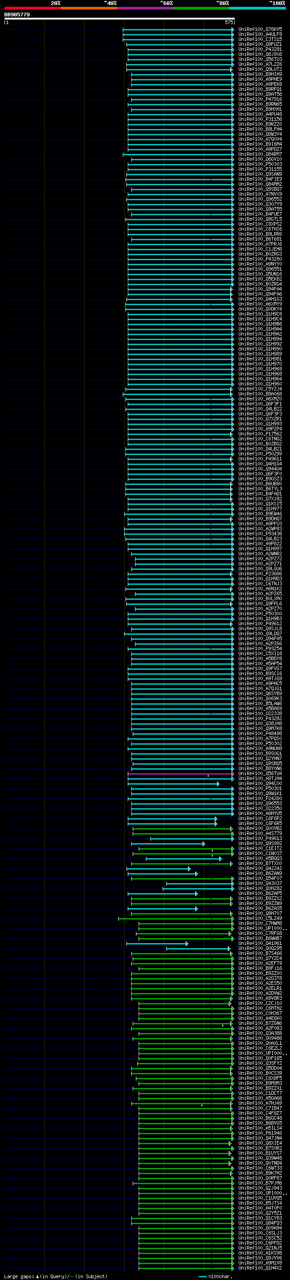Select label UniRef100_Q00VB2
This screenshot has height=1280, width=290.
(260, 829)
